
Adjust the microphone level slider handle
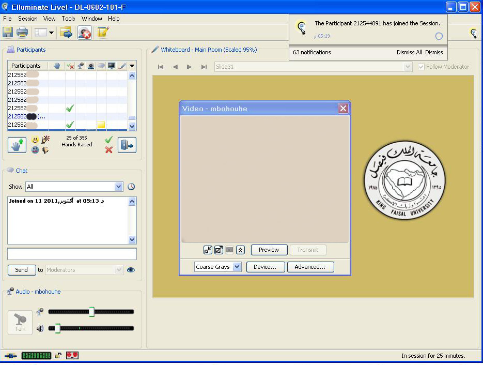click(91, 312)
